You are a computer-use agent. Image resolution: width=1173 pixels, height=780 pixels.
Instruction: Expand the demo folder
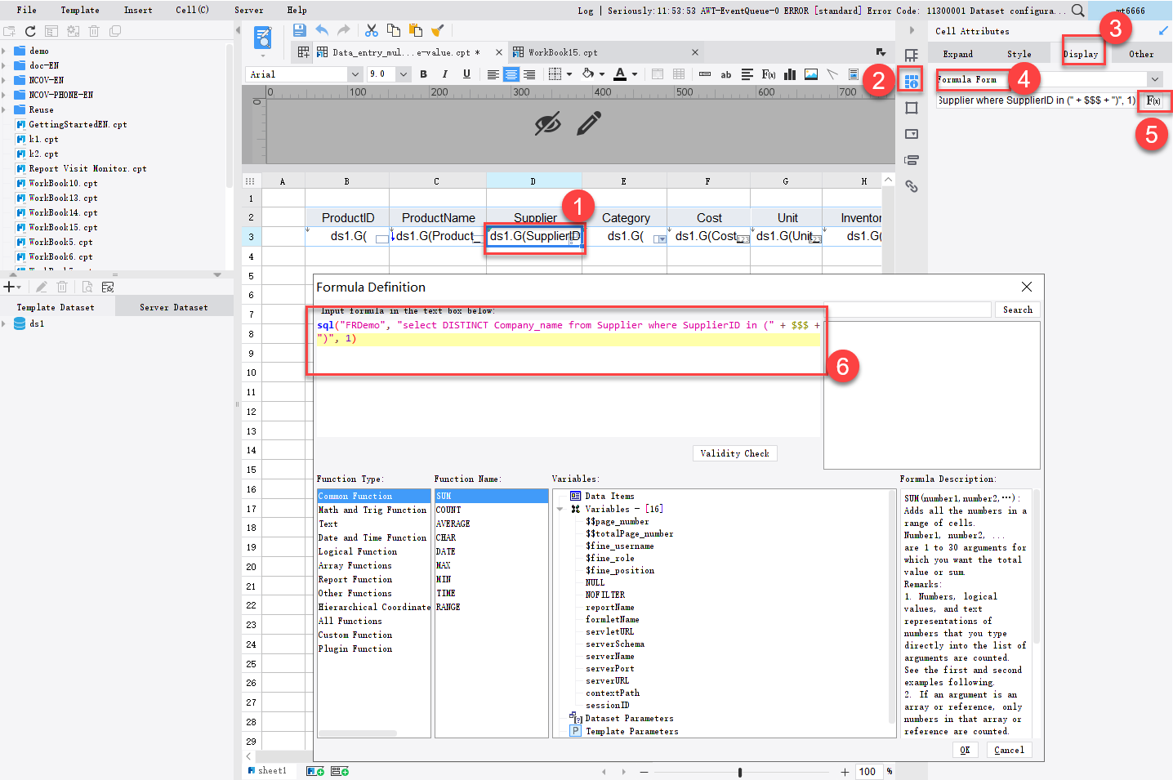(4, 51)
